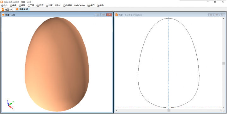Click the ArtiosCAD application logo icon
The image size is (227, 114).
pyautogui.click(x=2, y=2)
